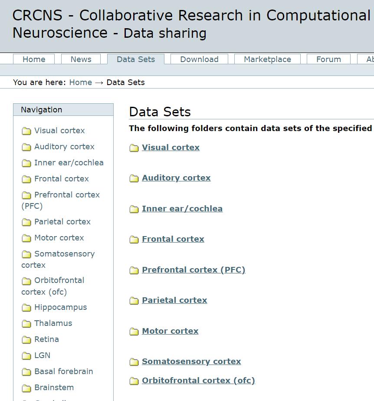The image size is (374, 401).
Task: Open Prefrontal cortex (PFC) main folder link
Action: (x=194, y=270)
